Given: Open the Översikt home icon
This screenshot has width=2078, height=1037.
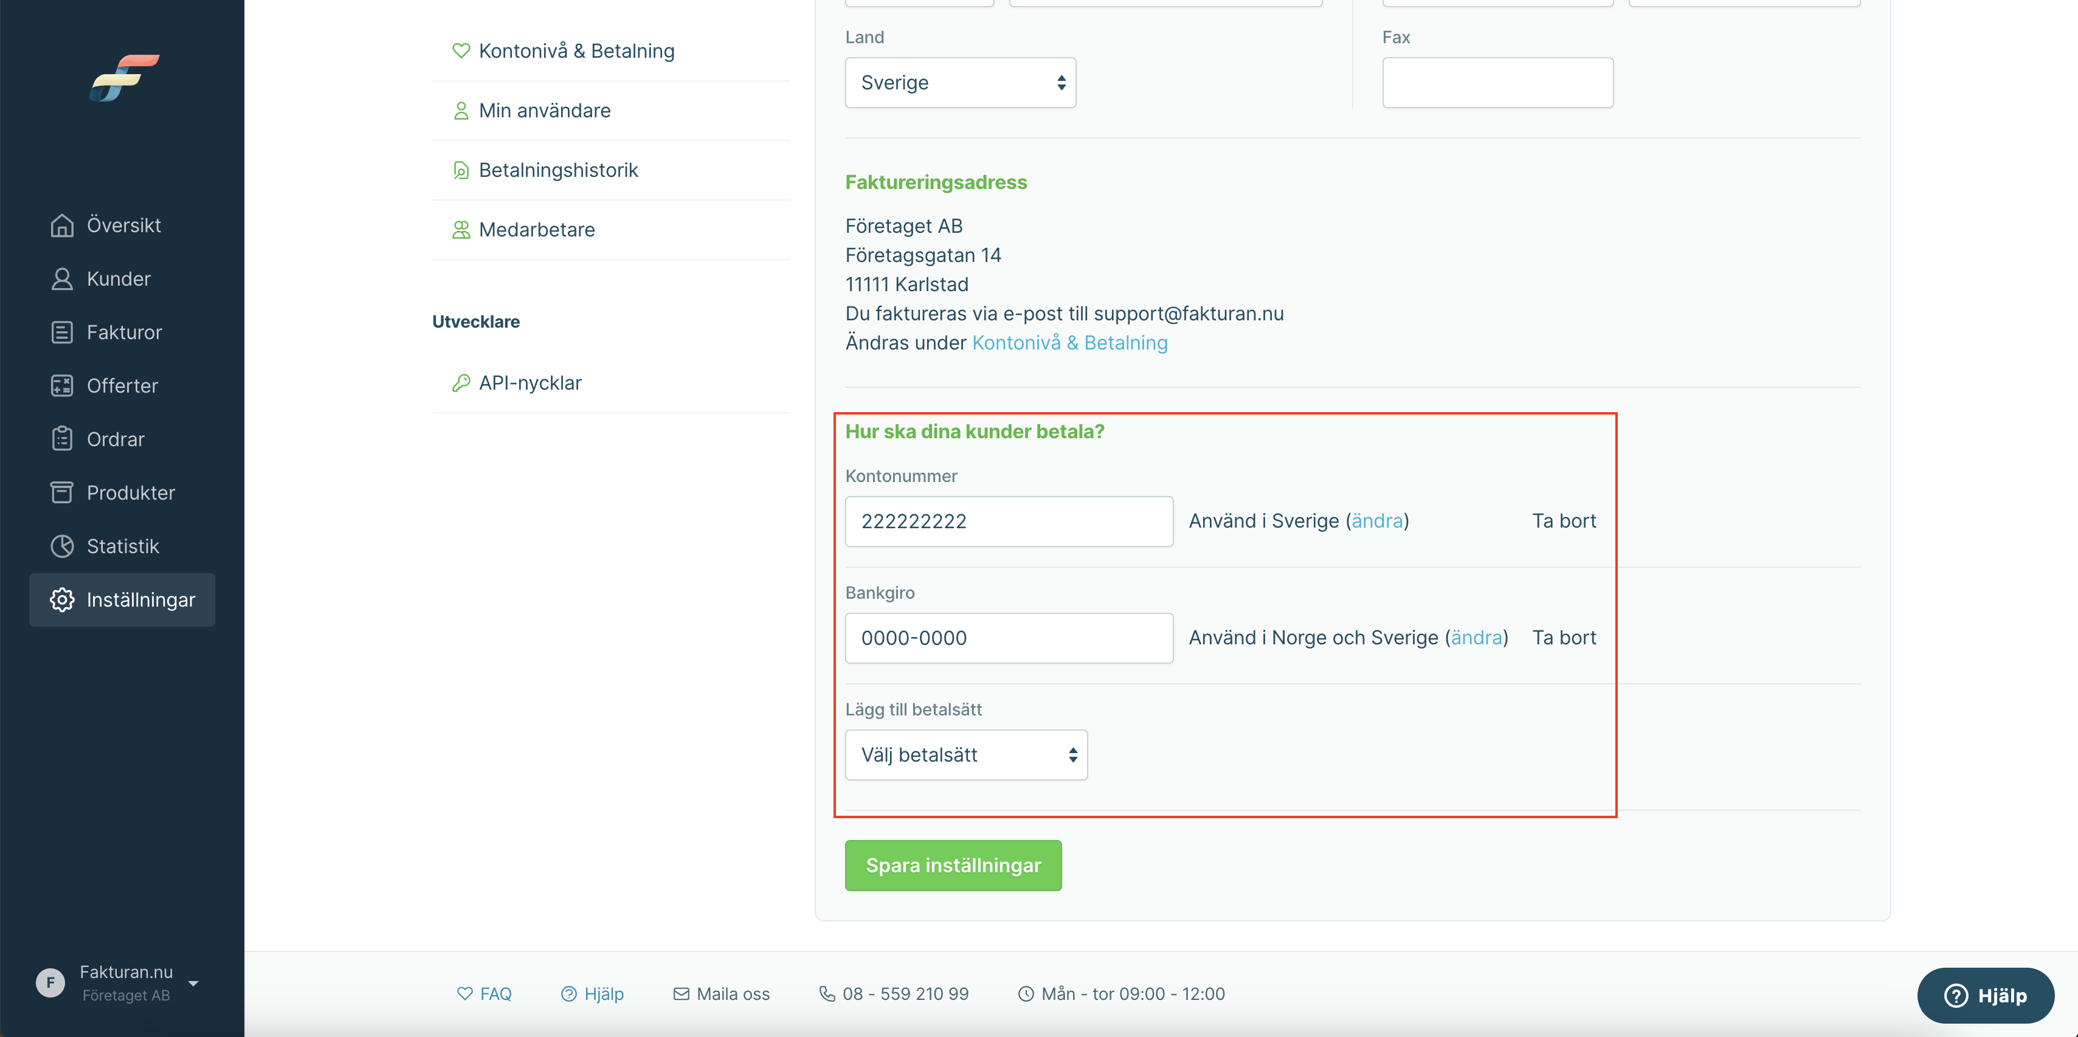Looking at the screenshot, I should [62, 226].
